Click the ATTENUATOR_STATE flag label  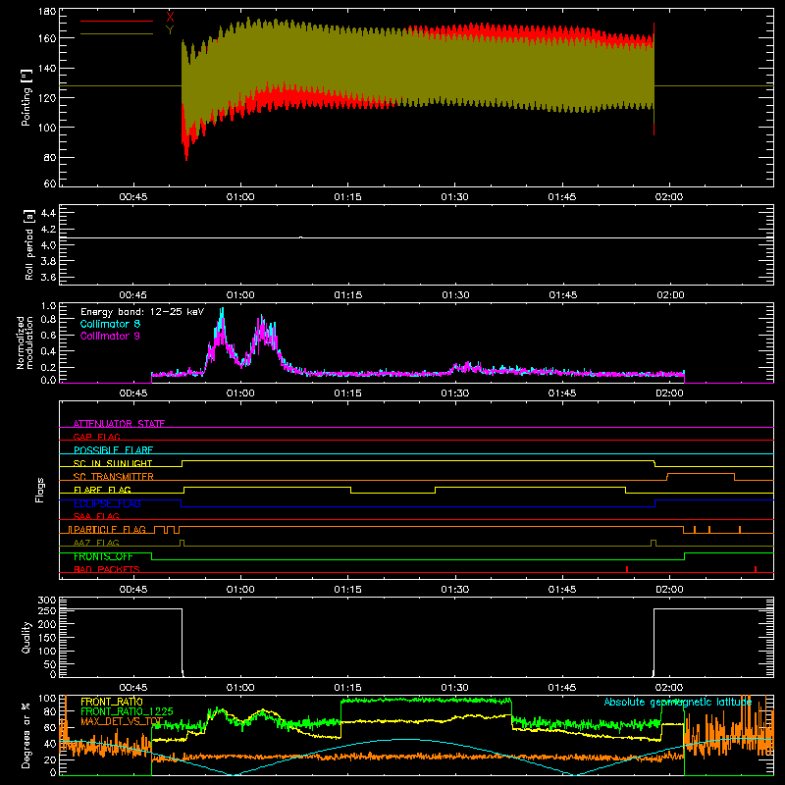119,424
